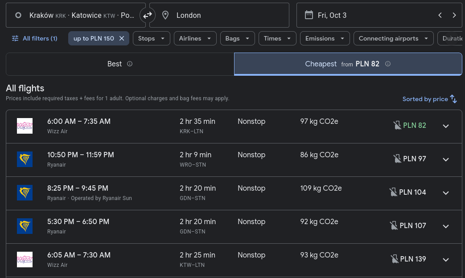The height and width of the screenshot is (278, 465).
Task: Click KTW–LTN route text
Action: point(192,265)
